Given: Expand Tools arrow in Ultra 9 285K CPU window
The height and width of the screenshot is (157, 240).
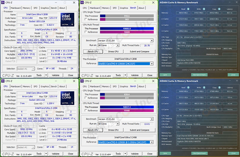Looking at the screenshot, I should tap(46, 75).
